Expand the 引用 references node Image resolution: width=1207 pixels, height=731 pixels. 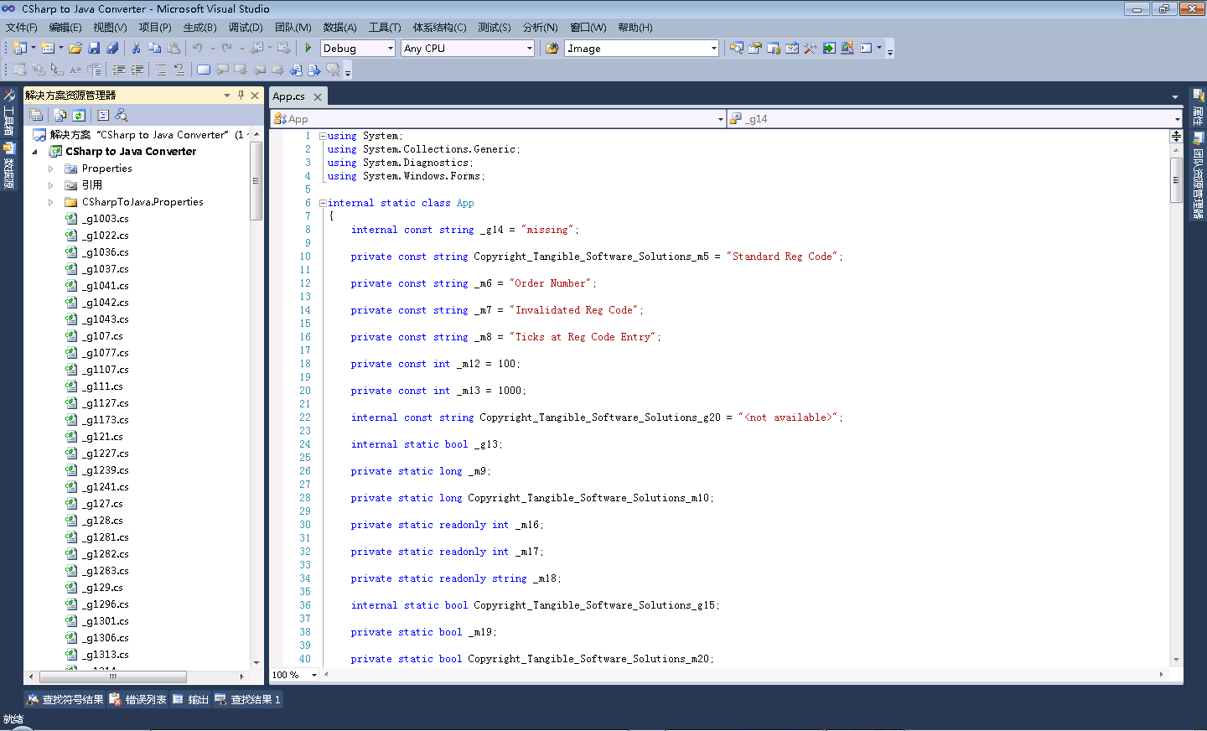[x=50, y=185]
